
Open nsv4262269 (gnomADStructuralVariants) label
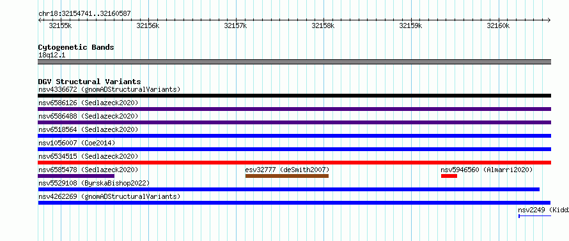(x=109, y=196)
